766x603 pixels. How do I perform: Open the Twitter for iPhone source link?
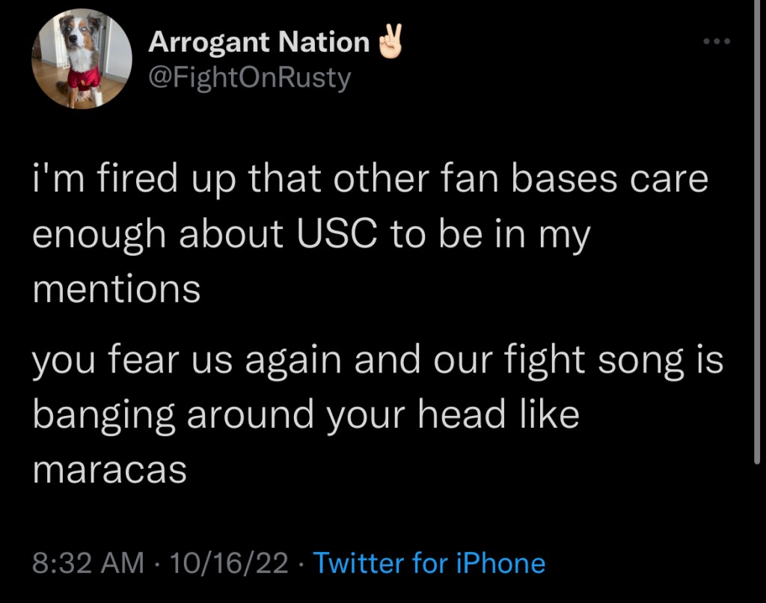429,563
